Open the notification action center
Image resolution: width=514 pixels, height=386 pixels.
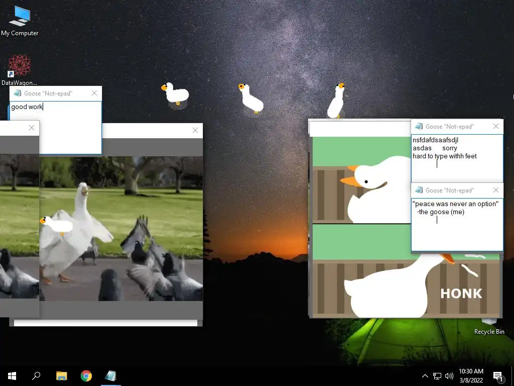click(x=498, y=376)
